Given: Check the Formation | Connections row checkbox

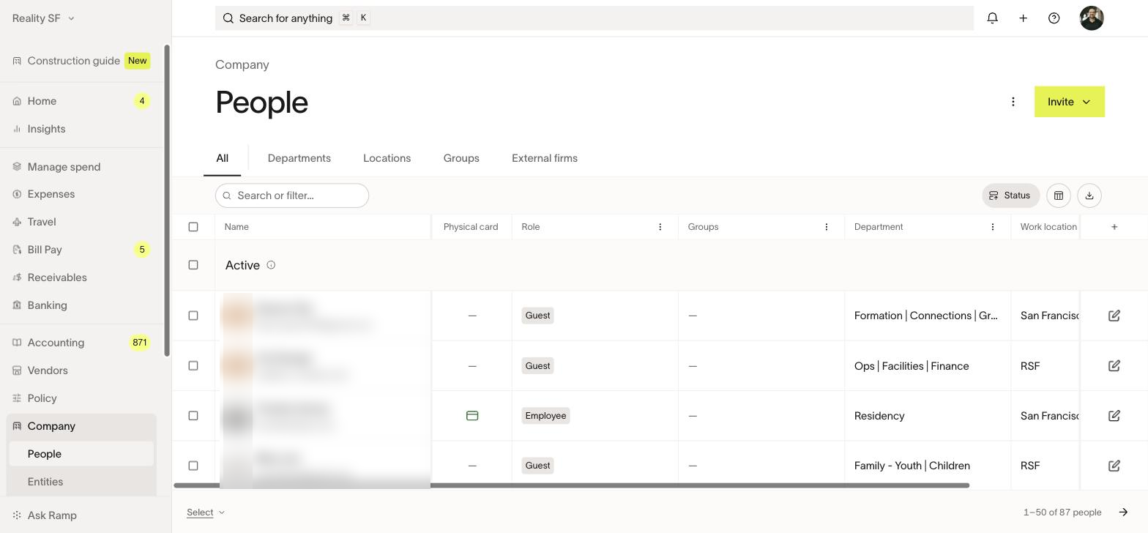Looking at the screenshot, I should tap(193, 316).
